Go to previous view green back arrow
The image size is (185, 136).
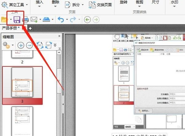tap(88, 20)
